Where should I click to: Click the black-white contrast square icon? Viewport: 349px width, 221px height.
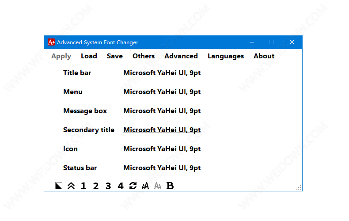(x=59, y=186)
